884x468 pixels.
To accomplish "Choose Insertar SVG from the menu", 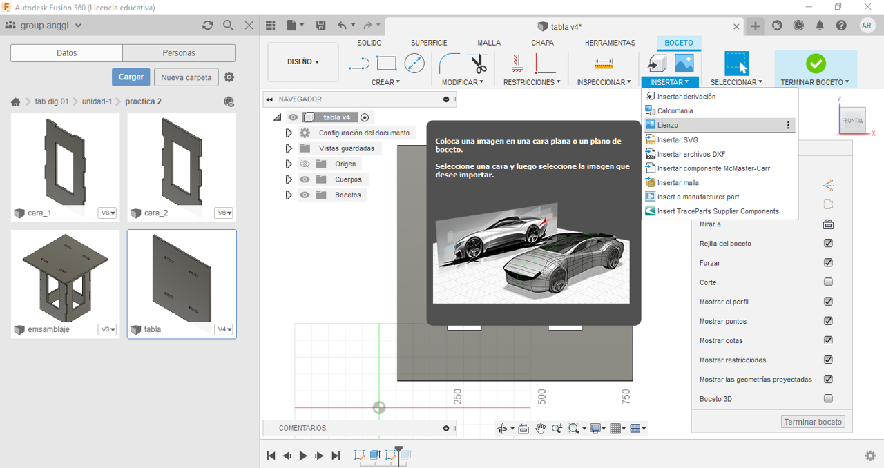I will (677, 140).
